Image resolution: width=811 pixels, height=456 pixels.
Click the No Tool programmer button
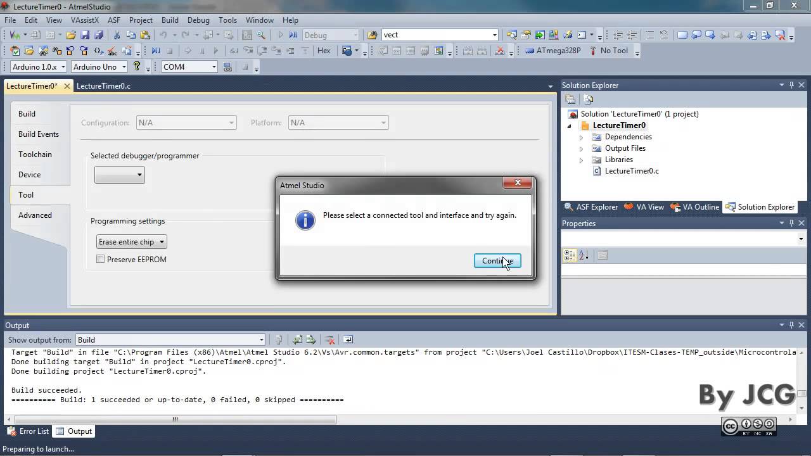608,51
